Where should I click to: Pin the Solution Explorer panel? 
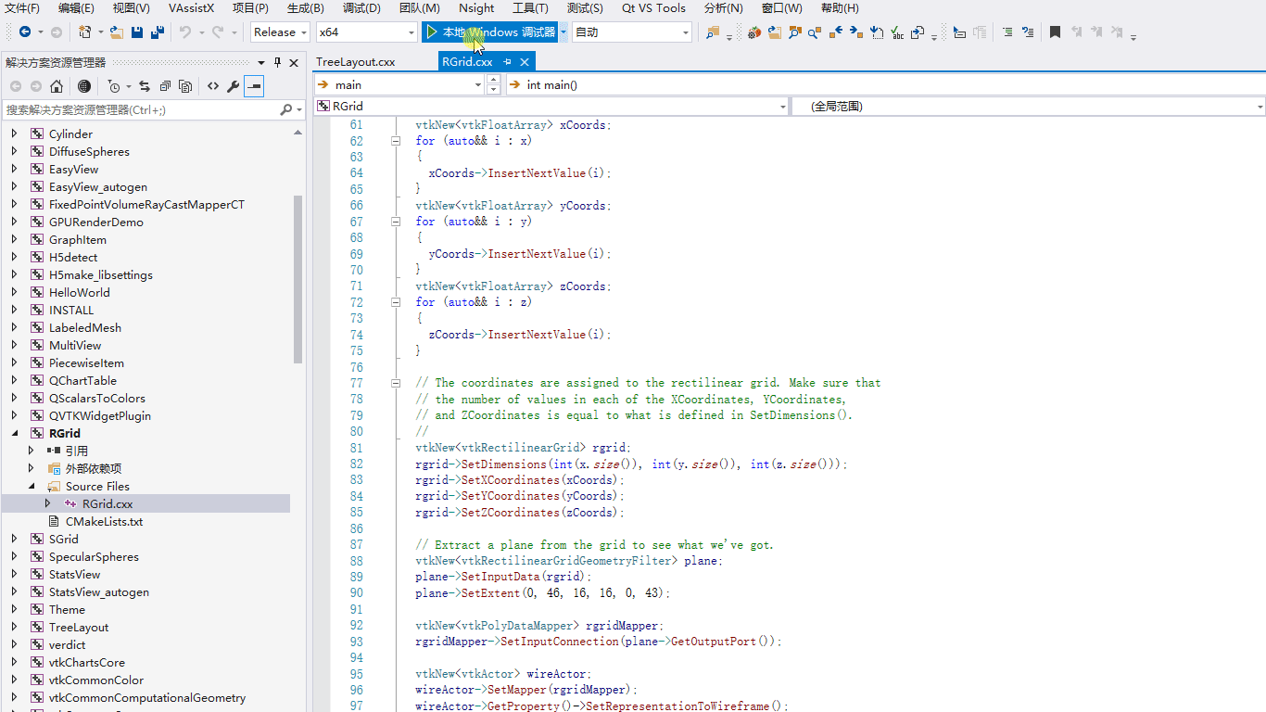[x=277, y=62]
